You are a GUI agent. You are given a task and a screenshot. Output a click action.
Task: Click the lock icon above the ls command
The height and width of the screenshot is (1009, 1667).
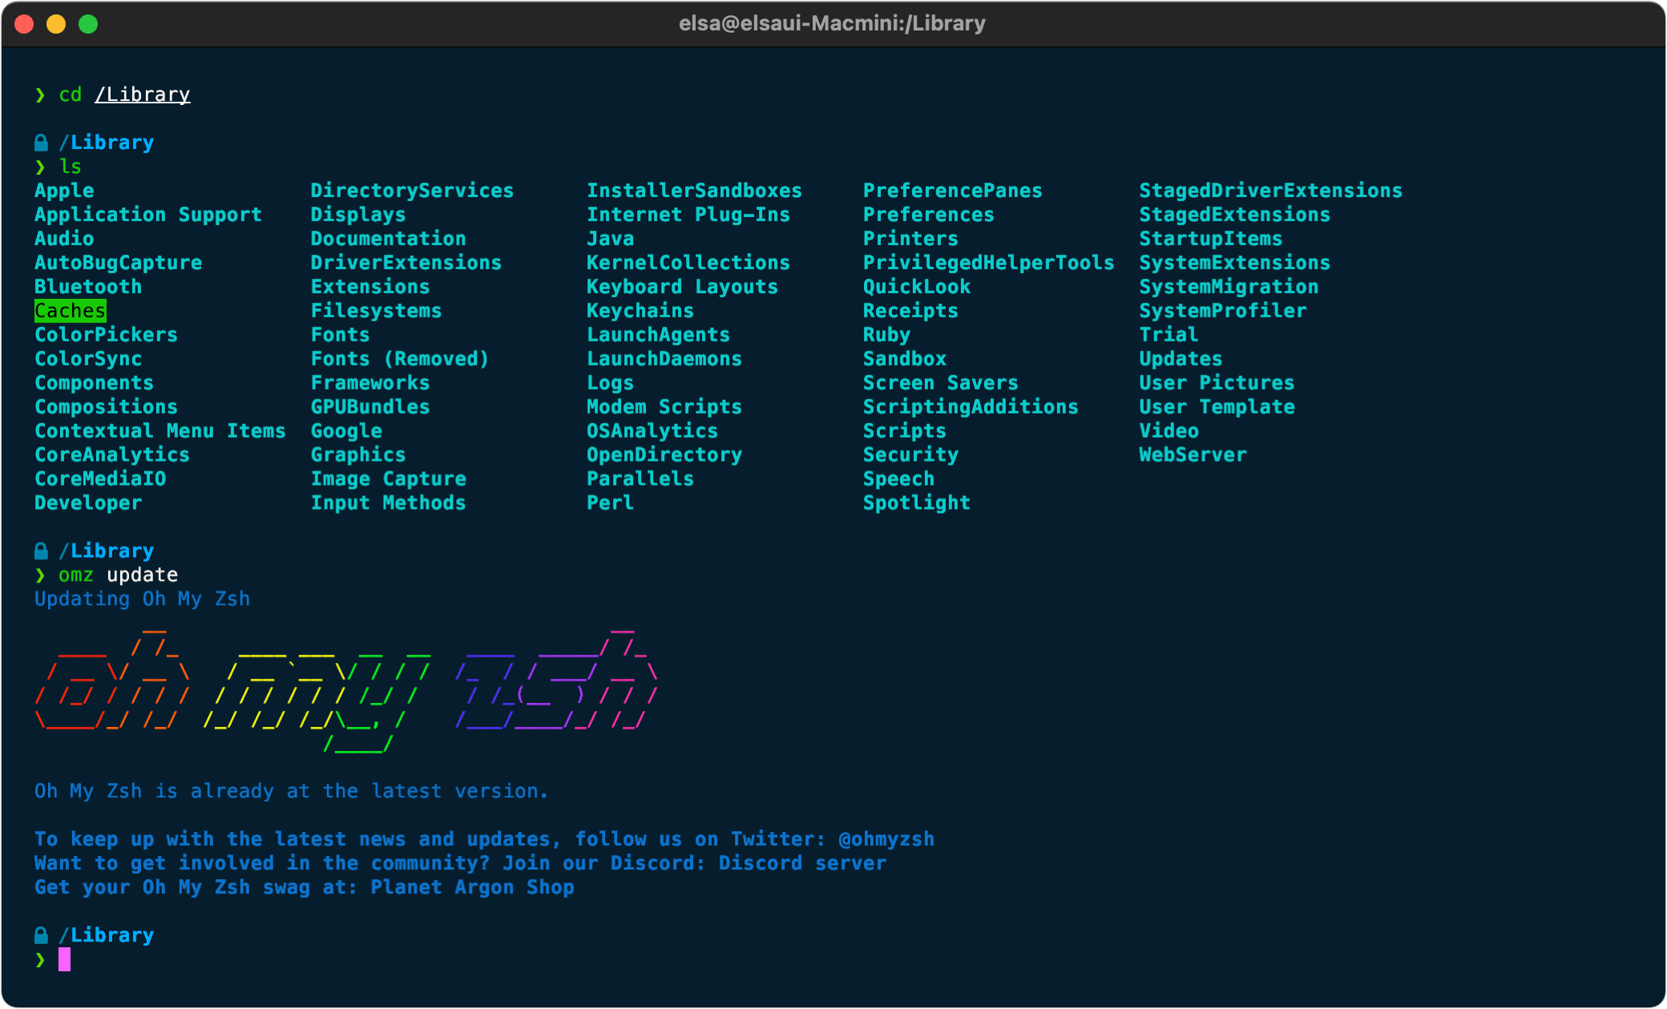pos(41,143)
